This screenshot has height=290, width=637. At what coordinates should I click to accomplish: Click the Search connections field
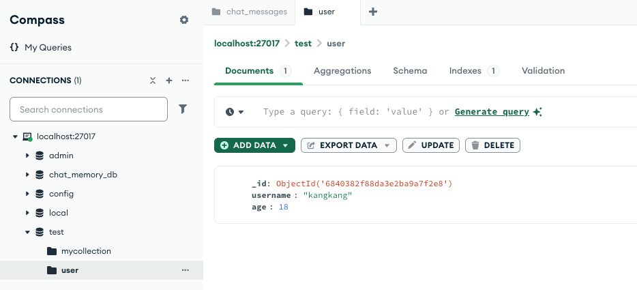point(89,109)
